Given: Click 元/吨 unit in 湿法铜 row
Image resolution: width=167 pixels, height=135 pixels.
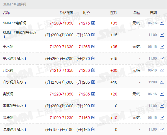Looking at the screenshot, I should tap(136, 118).
